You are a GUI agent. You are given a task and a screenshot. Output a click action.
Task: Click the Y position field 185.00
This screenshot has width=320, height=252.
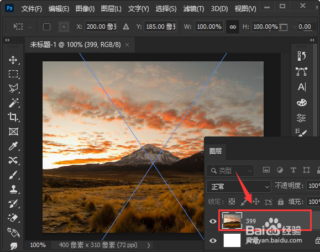point(160,27)
